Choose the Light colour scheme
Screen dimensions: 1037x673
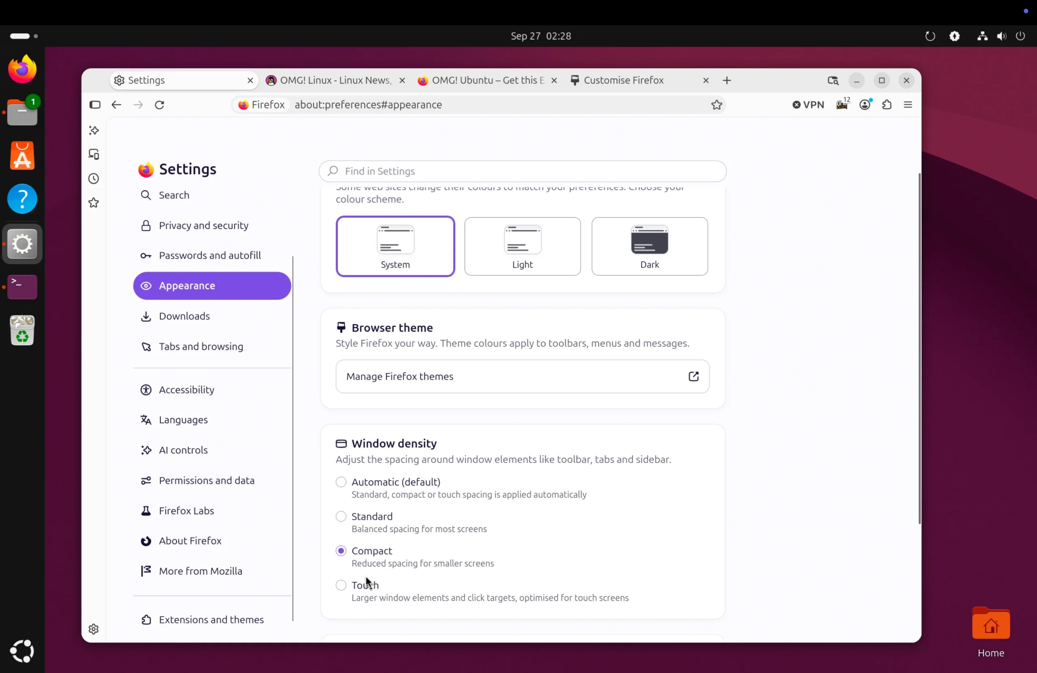(523, 246)
